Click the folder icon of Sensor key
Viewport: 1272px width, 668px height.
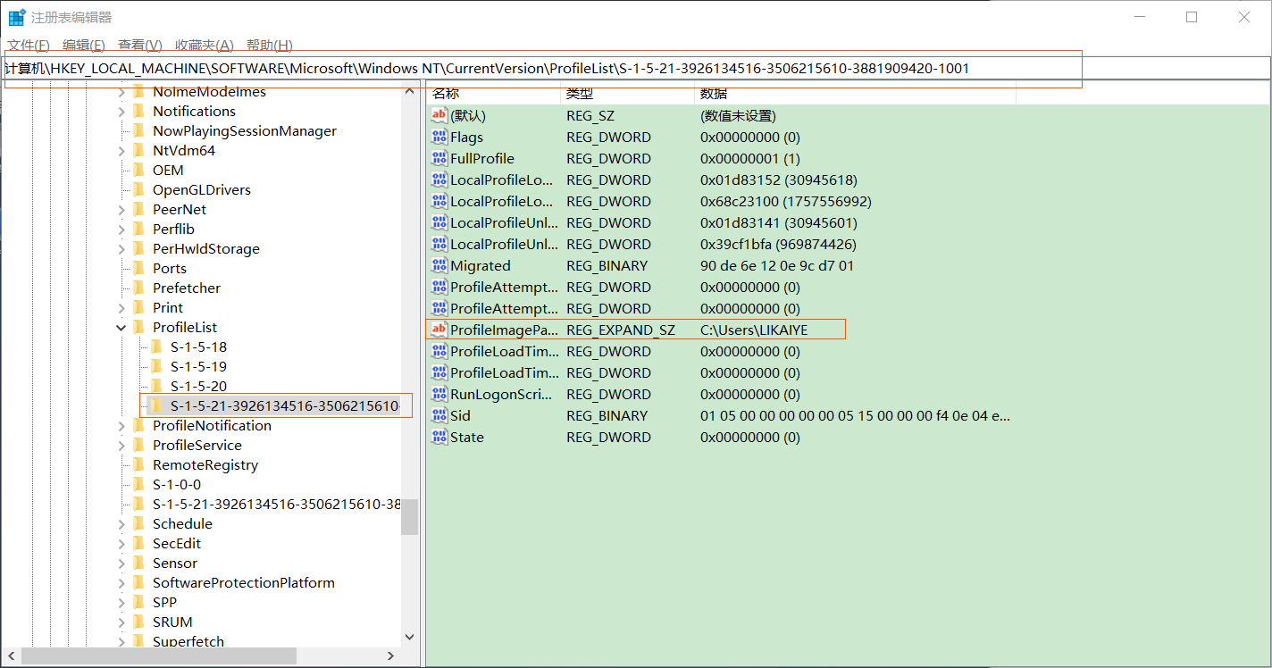click(138, 563)
